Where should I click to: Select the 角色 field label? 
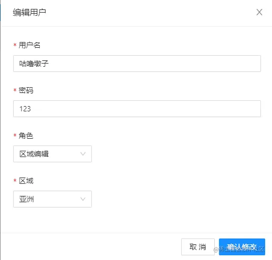tap(26, 136)
